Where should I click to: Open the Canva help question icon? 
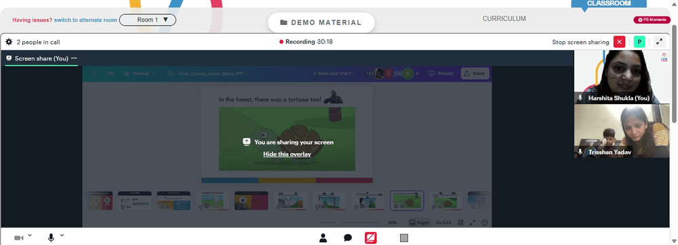484,223
